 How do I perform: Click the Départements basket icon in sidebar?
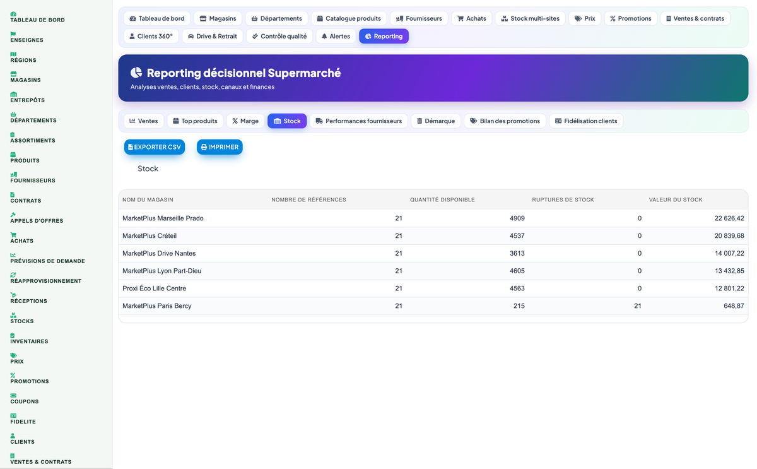(13, 114)
